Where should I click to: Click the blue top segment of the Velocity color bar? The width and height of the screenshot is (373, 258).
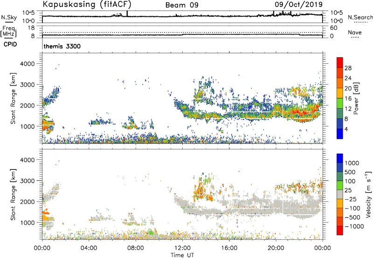[340, 158]
